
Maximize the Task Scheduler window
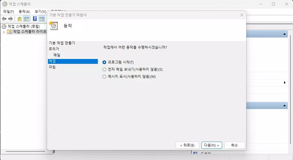click(x=273, y=4)
